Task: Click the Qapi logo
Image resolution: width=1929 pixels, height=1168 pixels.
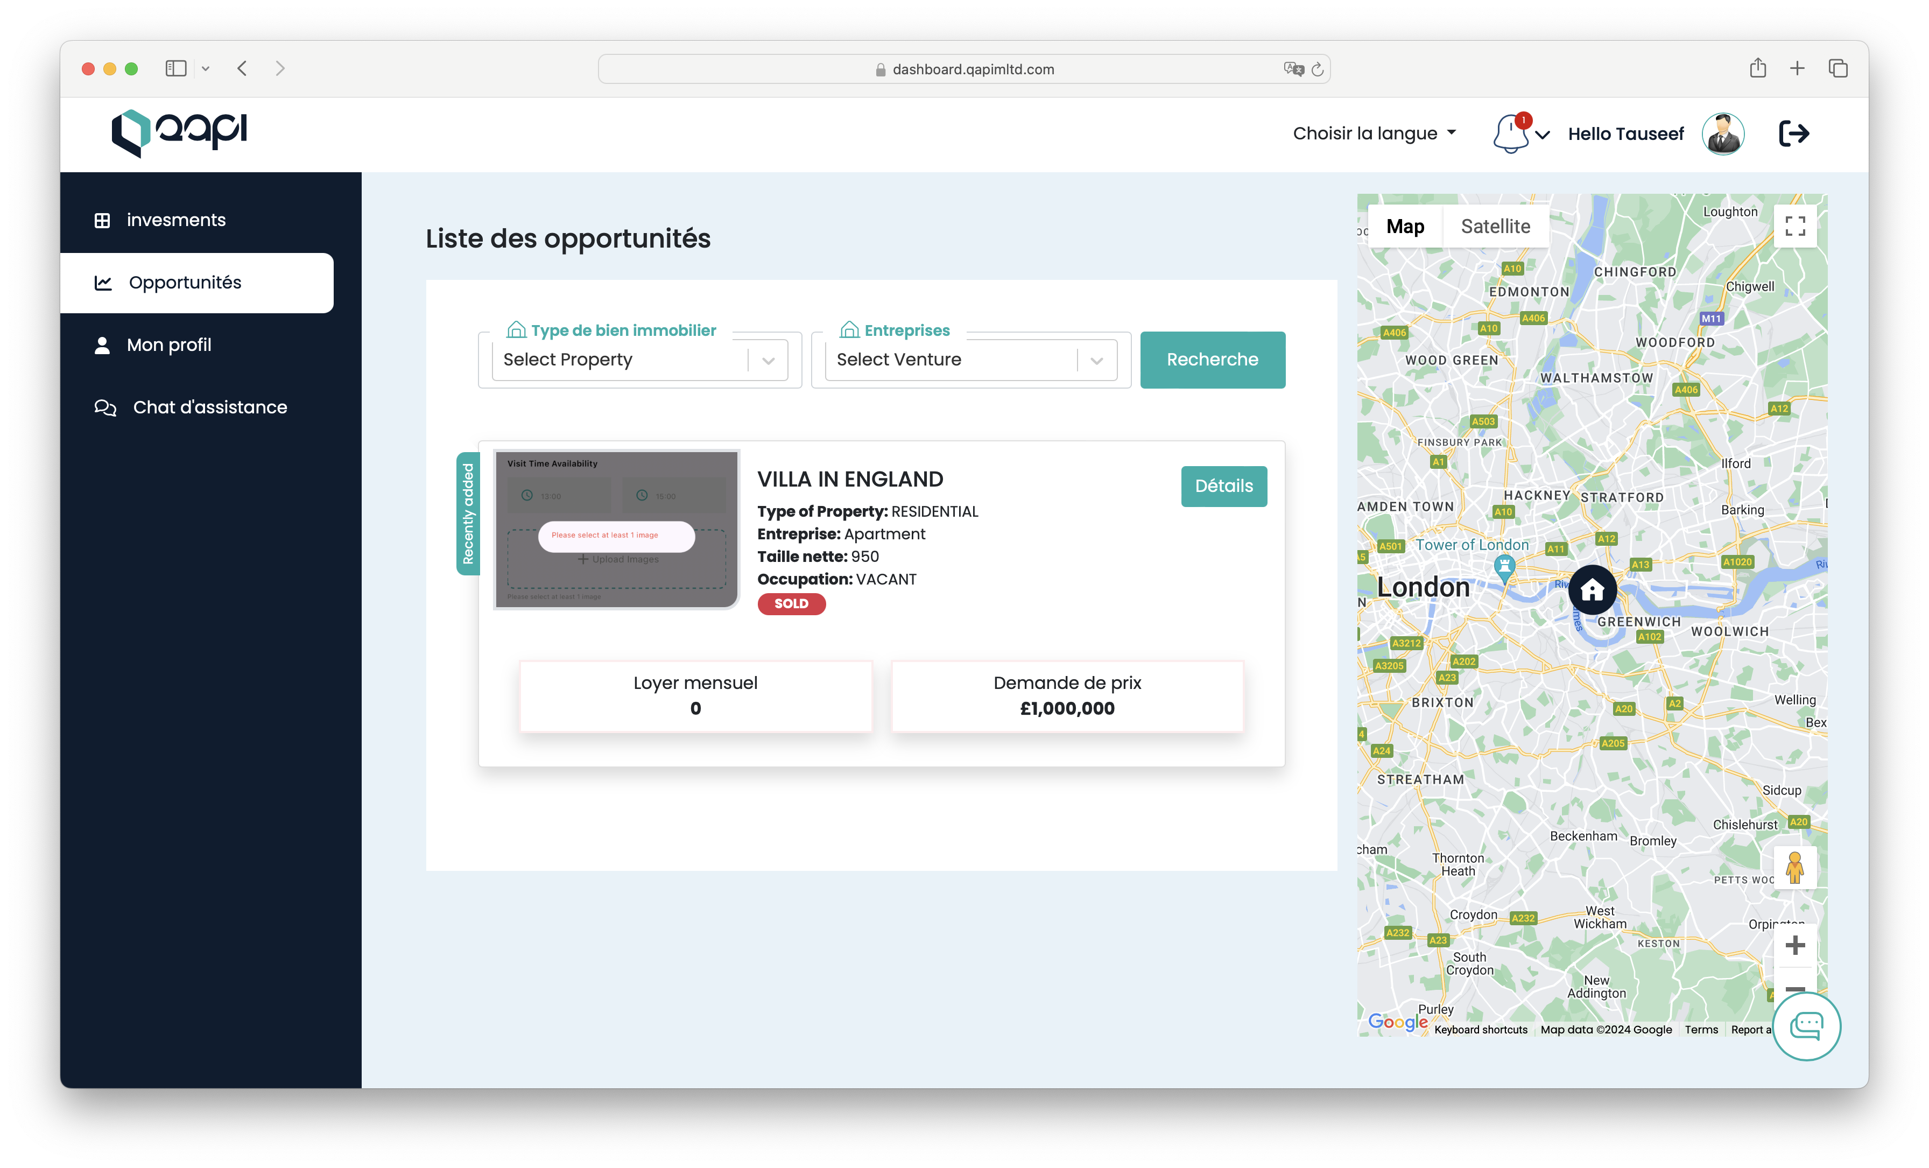Action: click(179, 132)
